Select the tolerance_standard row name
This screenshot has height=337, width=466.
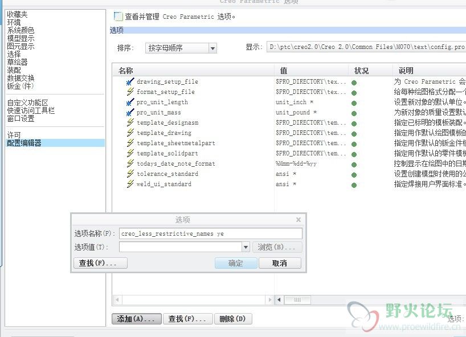pos(167,174)
